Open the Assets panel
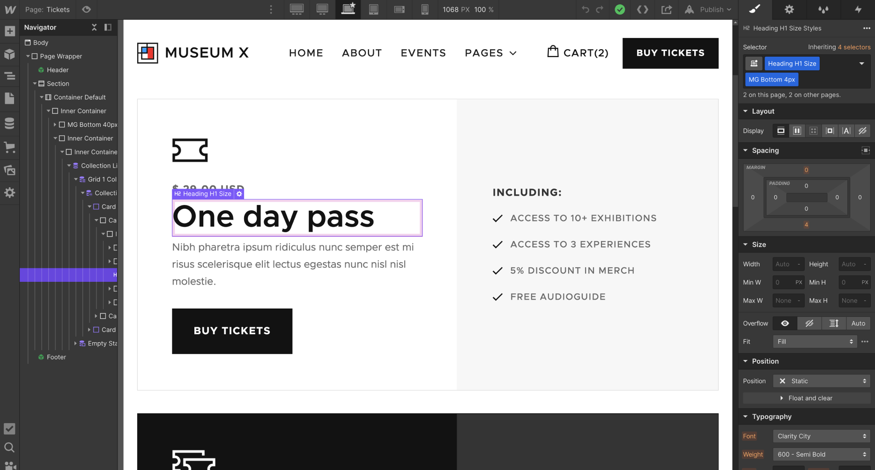Image resolution: width=875 pixels, height=470 pixels. click(9, 170)
